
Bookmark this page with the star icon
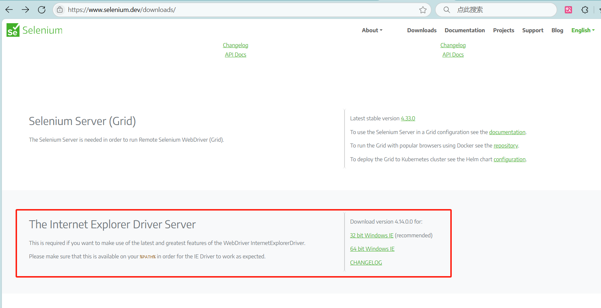423,10
